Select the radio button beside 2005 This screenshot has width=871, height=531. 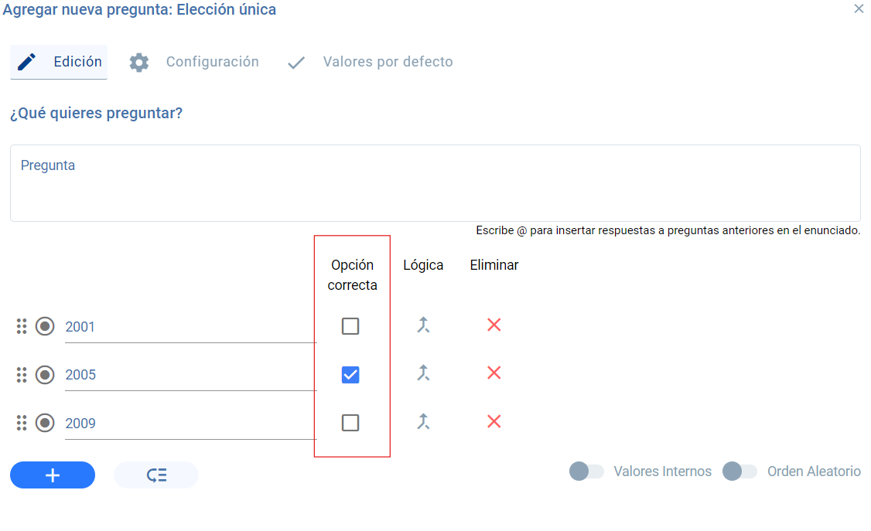point(45,375)
